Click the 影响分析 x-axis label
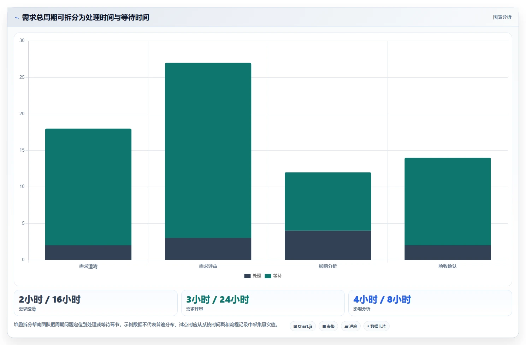Image resolution: width=526 pixels, height=345 pixels. pyautogui.click(x=328, y=266)
